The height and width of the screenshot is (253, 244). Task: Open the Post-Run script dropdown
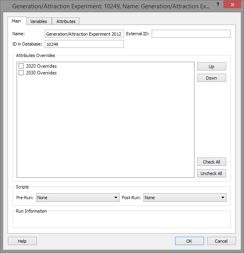(185, 198)
